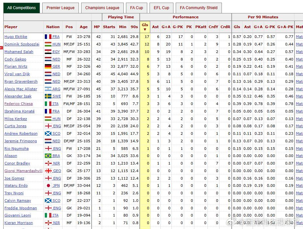This screenshot has height=229, width=303.
Task: Click the Brazil flag in Alisson's row
Action: click(48, 156)
